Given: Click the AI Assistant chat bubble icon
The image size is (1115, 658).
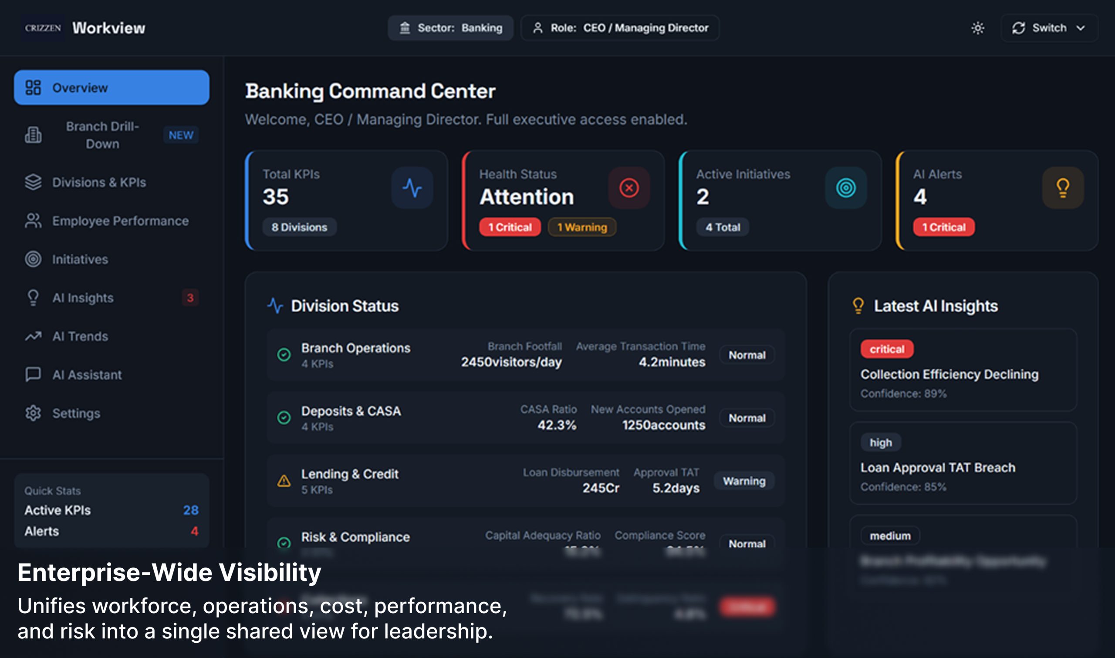Looking at the screenshot, I should point(33,375).
